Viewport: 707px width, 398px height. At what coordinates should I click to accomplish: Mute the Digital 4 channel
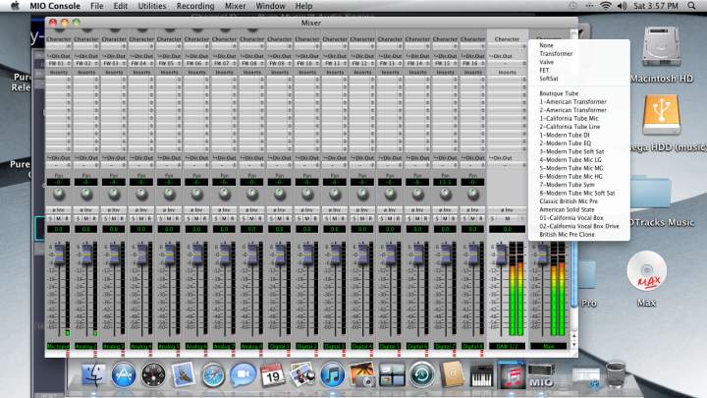tap(362, 218)
